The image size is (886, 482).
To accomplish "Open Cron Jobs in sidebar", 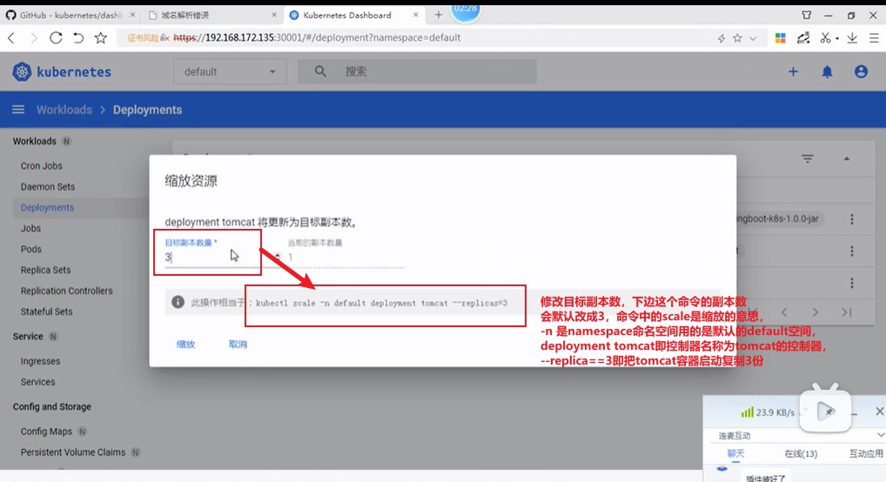I will (x=41, y=165).
